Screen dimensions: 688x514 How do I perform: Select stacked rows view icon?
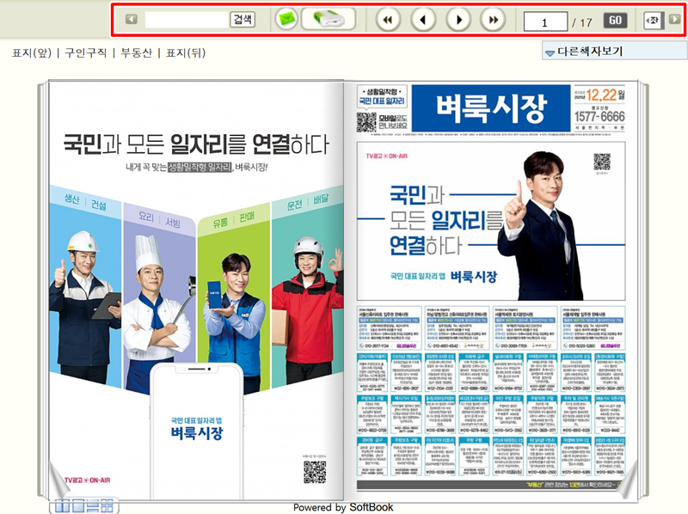tap(93, 505)
